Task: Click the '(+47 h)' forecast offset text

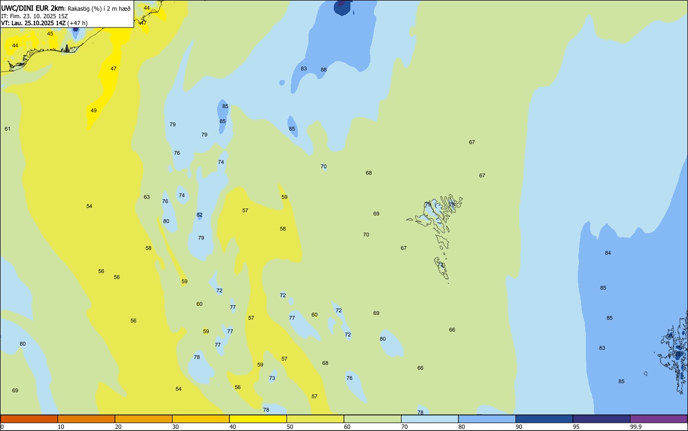Action: (77, 23)
